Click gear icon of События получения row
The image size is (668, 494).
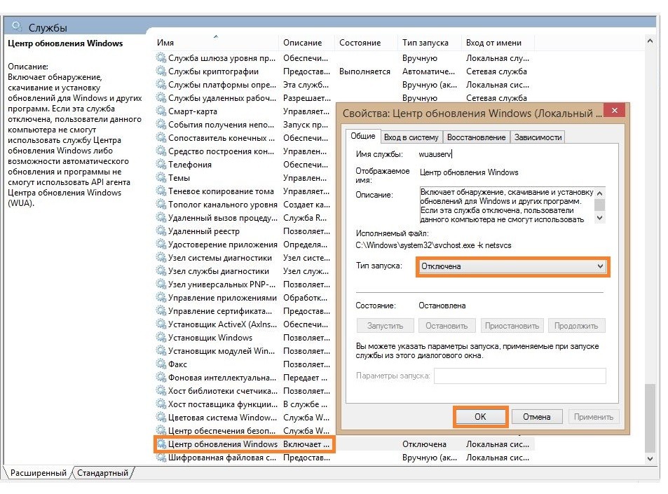(161, 124)
